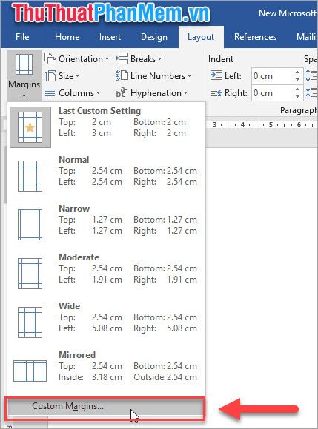This screenshot has width=318, height=429.
Task: Switch to the Design tab
Action: [x=153, y=37]
